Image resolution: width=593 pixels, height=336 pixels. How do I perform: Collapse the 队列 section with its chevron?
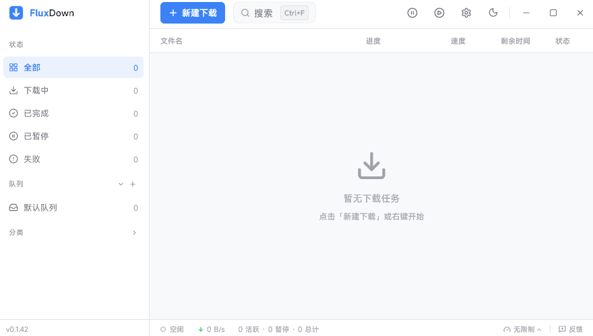pyautogui.click(x=121, y=184)
